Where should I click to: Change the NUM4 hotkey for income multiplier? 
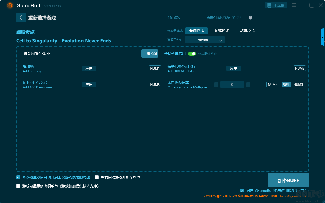tap(273, 84)
